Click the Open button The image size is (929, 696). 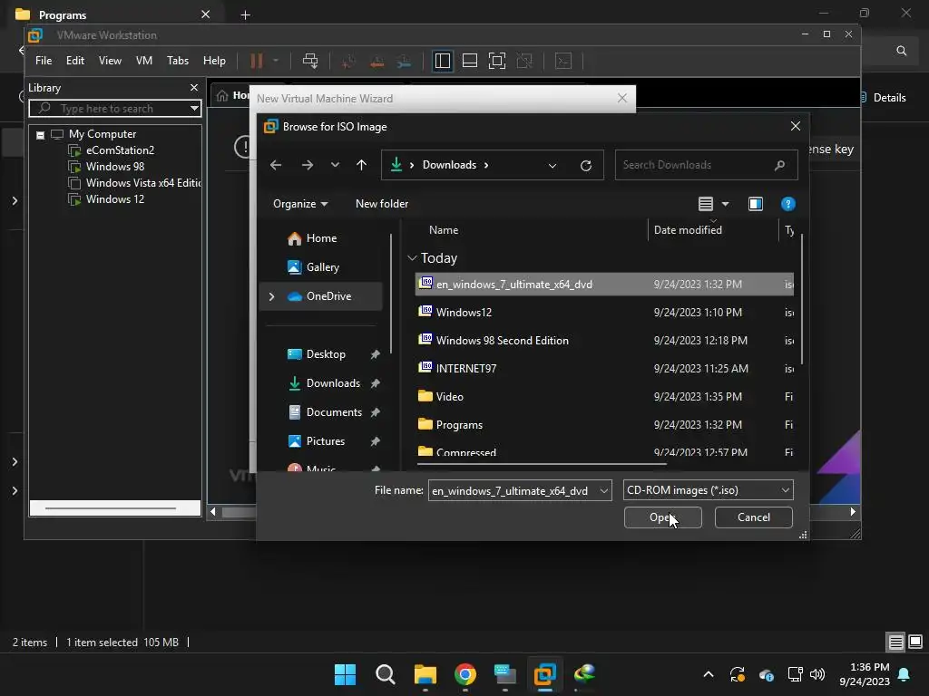pyautogui.click(x=662, y=517)
